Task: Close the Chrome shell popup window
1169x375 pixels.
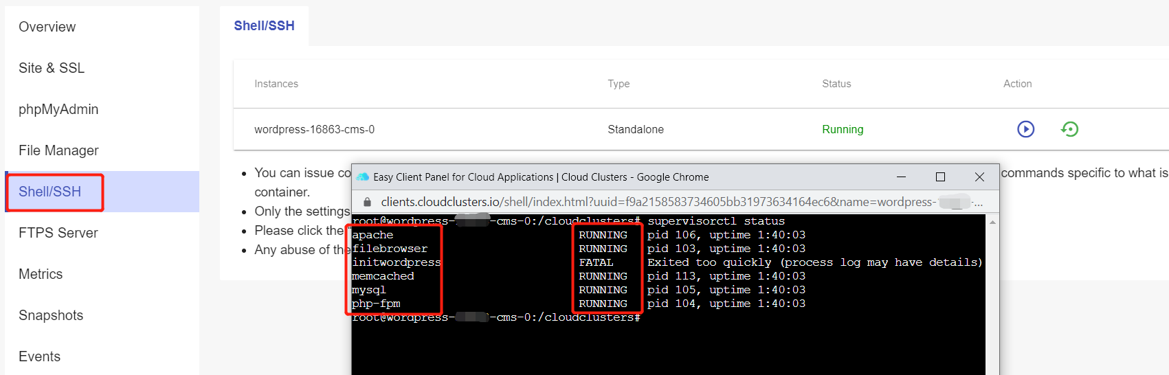Action: click(979, 177)
